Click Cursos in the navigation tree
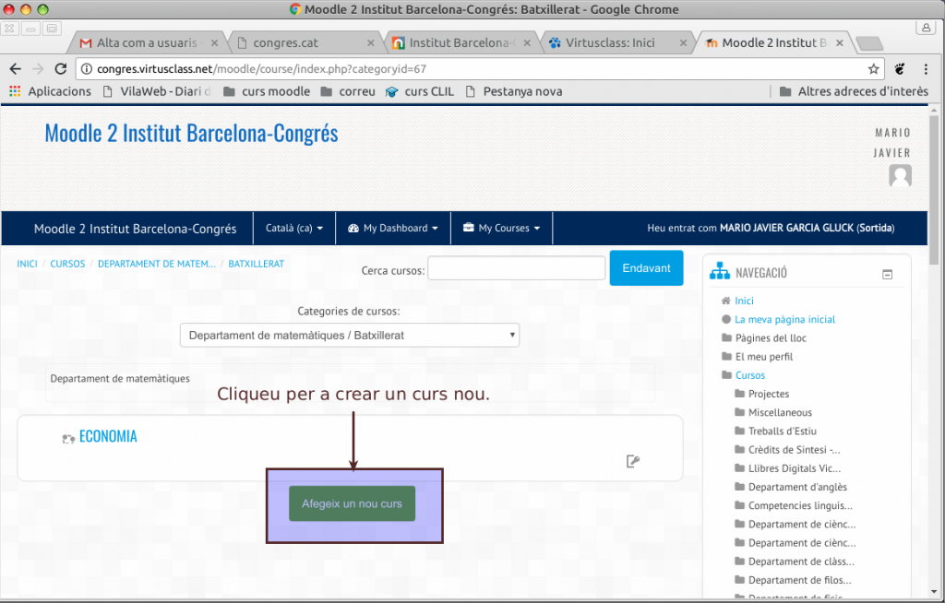The height and width of the screenshot is (603, 945). pos(749,375)
